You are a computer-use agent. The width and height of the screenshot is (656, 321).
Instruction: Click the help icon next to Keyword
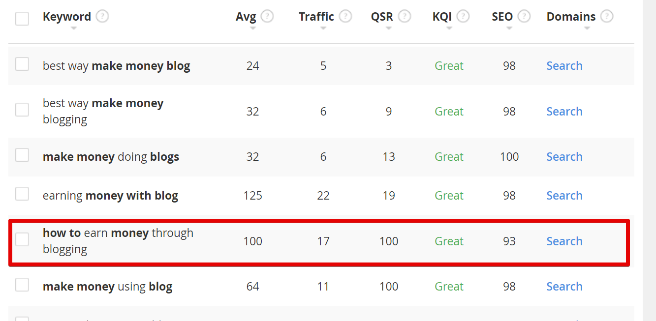(x=102, y=17)
